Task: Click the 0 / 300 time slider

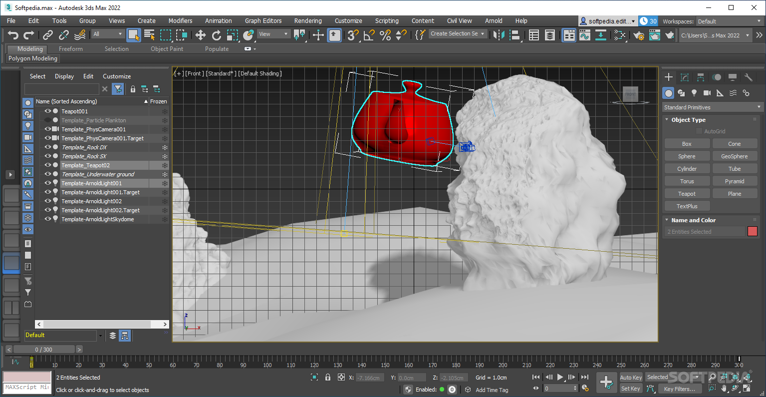Action: pyautogui.click(x=44, y=350)
